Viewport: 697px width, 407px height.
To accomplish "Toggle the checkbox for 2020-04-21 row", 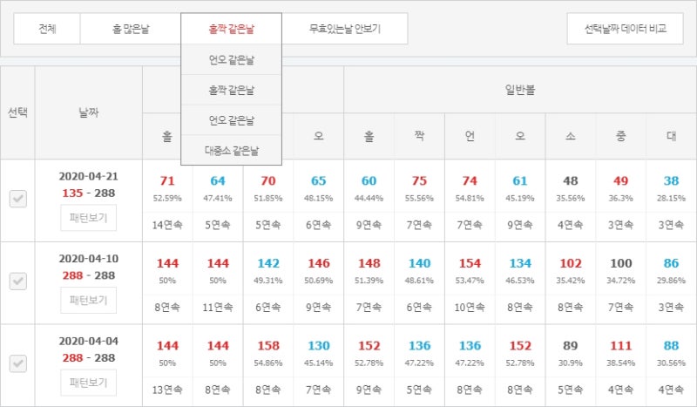I will coord(18,200).
